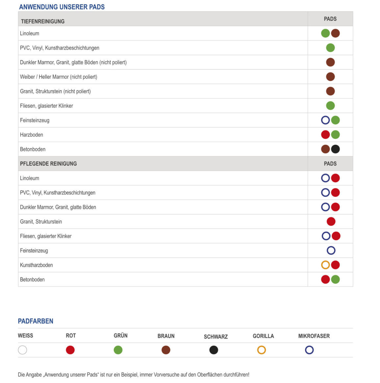The image size is (380, 383).
Task: Click the blue ring under MIKROFASER
Action: pyautogui.click(x=309, y=350)
